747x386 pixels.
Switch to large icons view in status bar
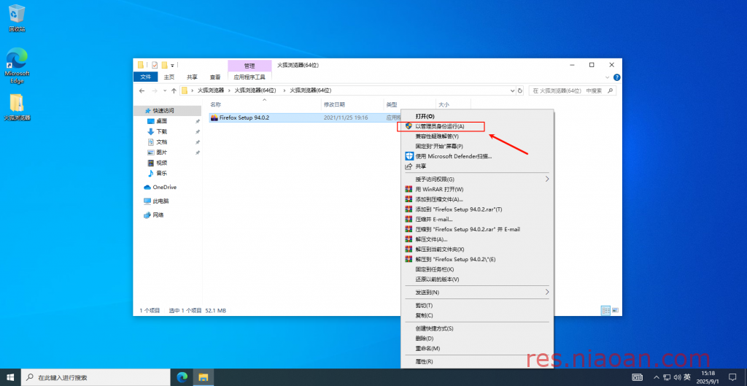(615, 310)
